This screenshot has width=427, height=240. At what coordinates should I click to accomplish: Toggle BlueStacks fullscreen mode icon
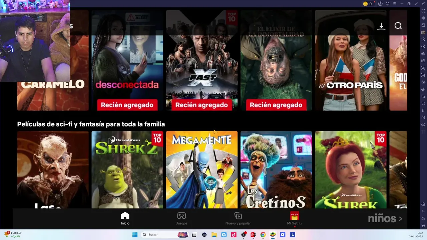click(x=423, y=11)
